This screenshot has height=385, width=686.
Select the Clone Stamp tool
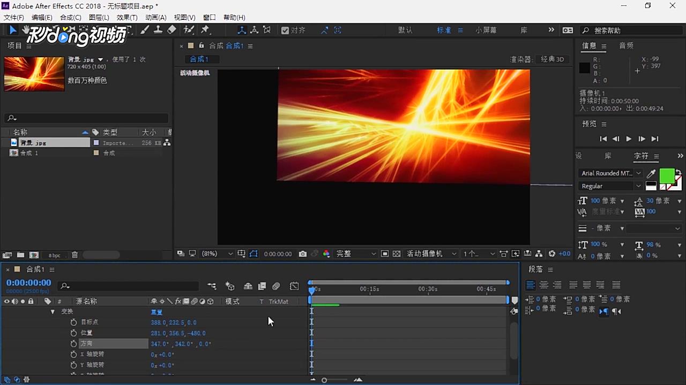[x=158, y=30]
